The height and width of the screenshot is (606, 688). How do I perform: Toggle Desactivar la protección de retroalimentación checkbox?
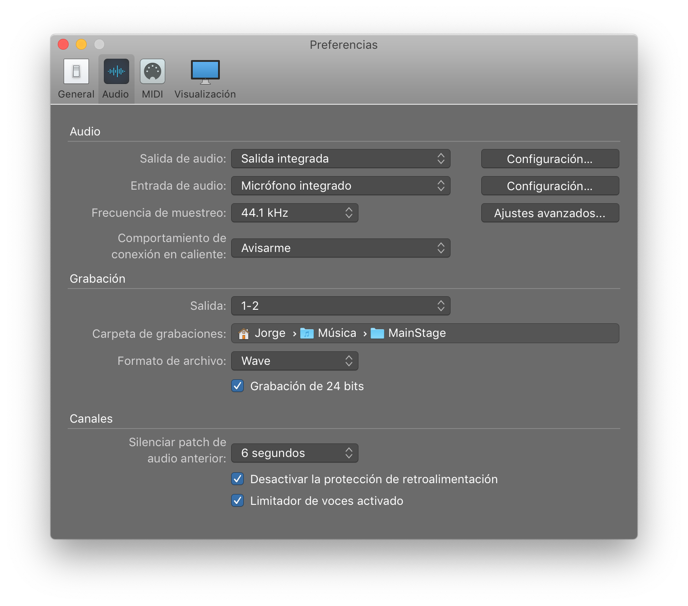click(x=237, y=479)
